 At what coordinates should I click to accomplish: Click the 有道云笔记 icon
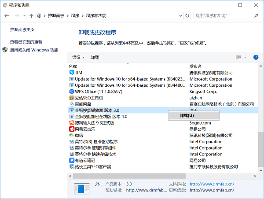coord(72,160)
